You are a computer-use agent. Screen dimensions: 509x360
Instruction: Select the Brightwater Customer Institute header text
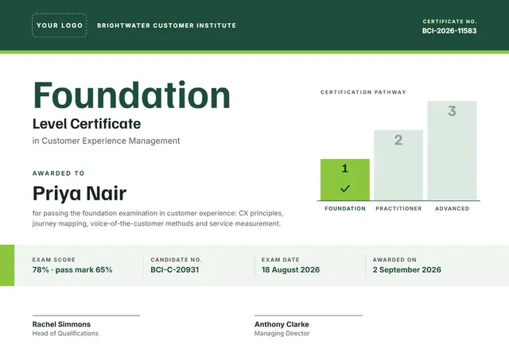(166, 25)
